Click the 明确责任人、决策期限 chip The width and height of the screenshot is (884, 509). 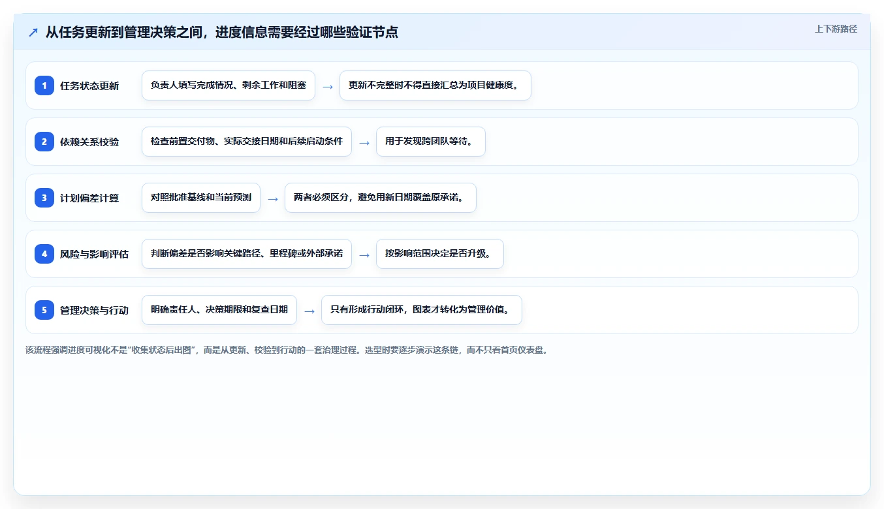(219, 310)
